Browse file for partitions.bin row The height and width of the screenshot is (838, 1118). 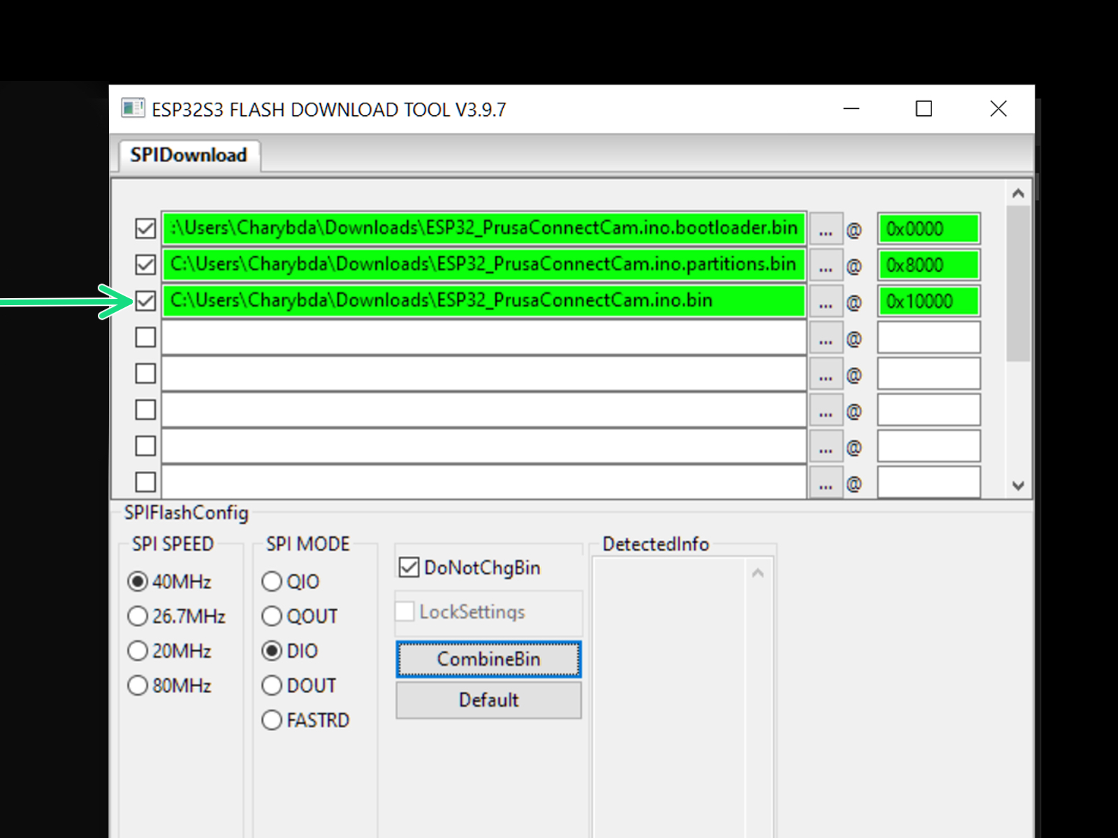coord(826,265)
